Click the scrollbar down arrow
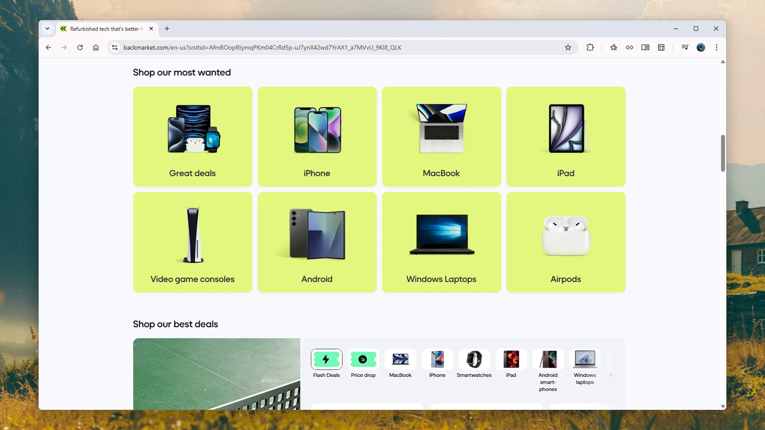Screen dimensions: 765x430 pyautogui.click(x=723, y=406)
